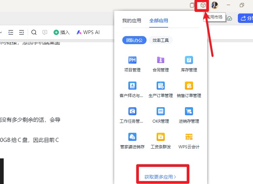Viewport: 253px width, 184px height.
Task: Click the add comment icon
Action: 45,32
